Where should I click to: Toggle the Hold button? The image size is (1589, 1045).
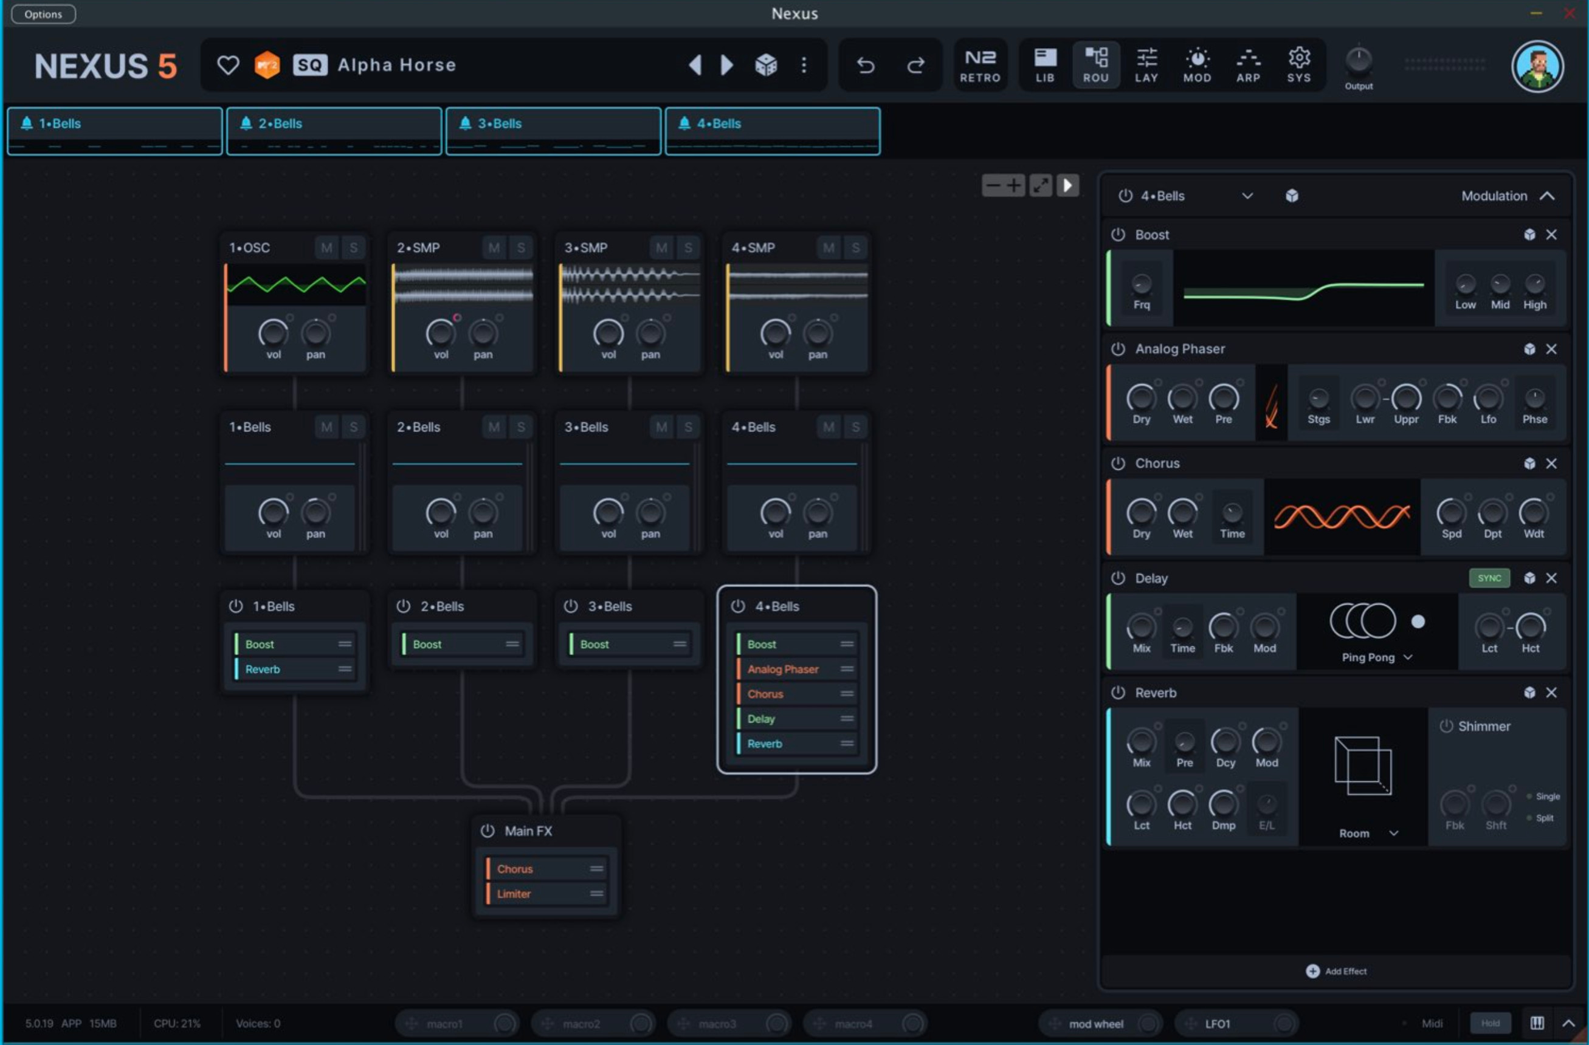click(1490, 1023)
